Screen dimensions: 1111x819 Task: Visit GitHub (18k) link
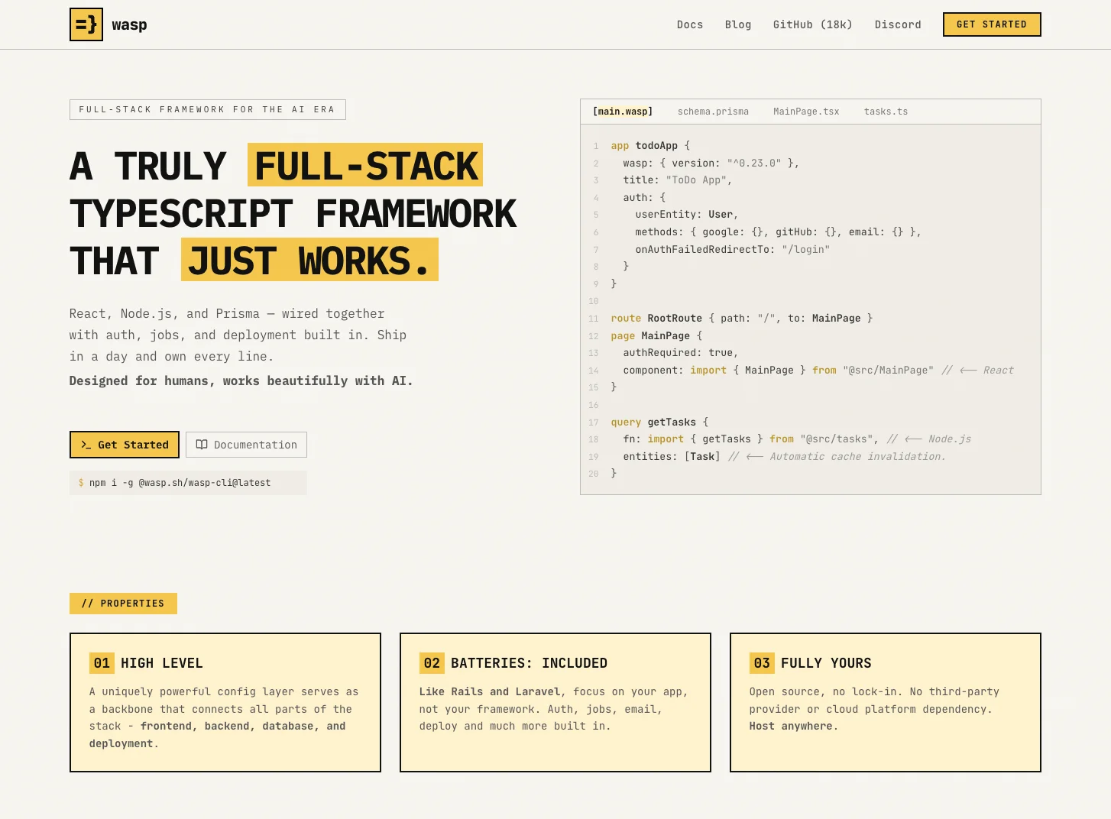pos(812,24)
